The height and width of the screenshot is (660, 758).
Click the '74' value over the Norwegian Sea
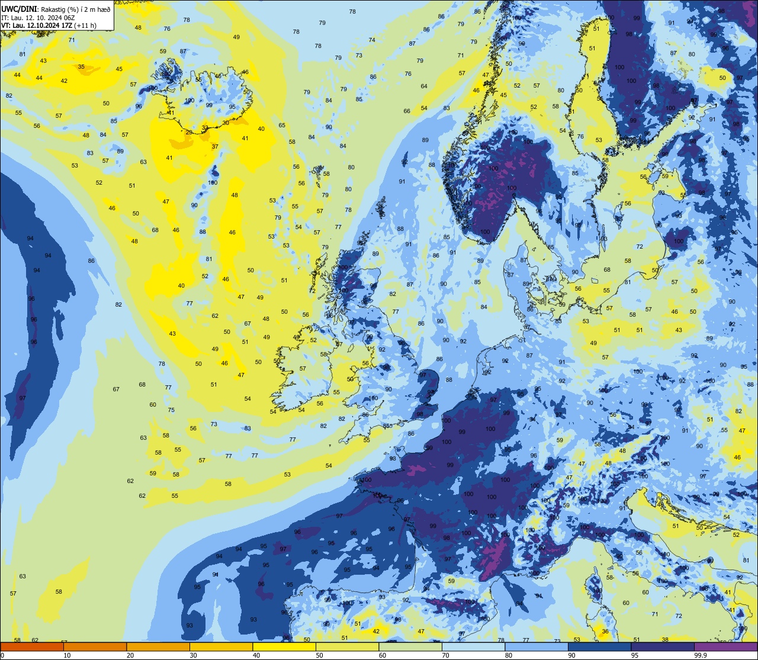[x=372, y=40]
